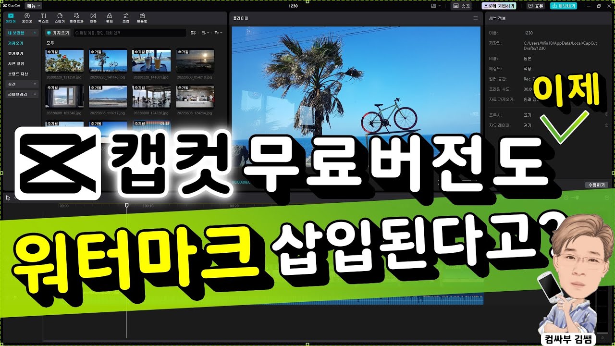Switch media list to grid view
Image resolution: width=615 pixels, height=346 pixels.
tap(193, 33)
